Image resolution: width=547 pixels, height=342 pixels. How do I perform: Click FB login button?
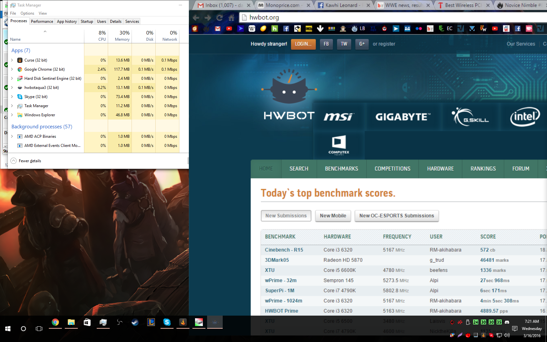(326, 44)
